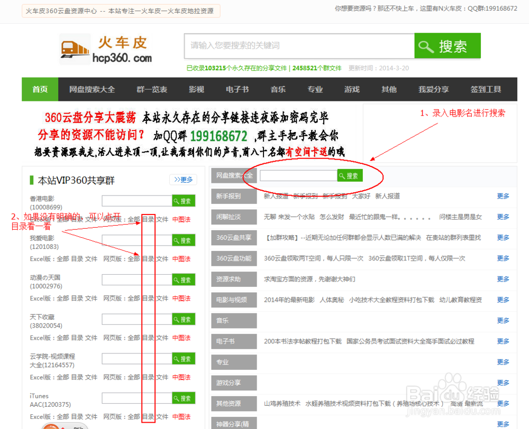Open the 怎么发财 post link
529x429 pixels.
[332, 217]
